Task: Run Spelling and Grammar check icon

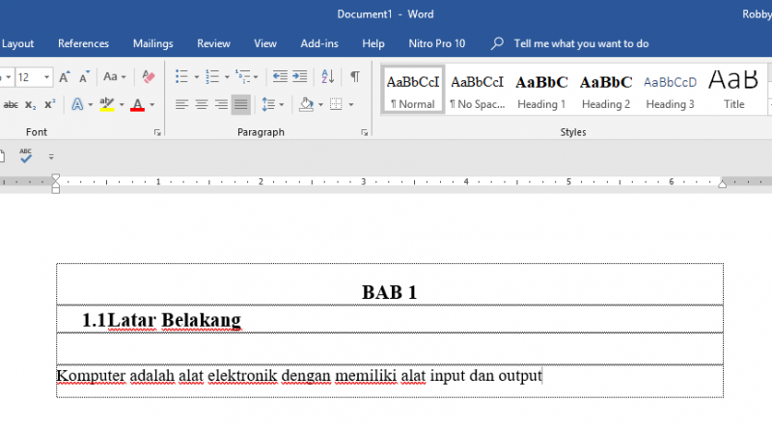Action: [26, 156]
